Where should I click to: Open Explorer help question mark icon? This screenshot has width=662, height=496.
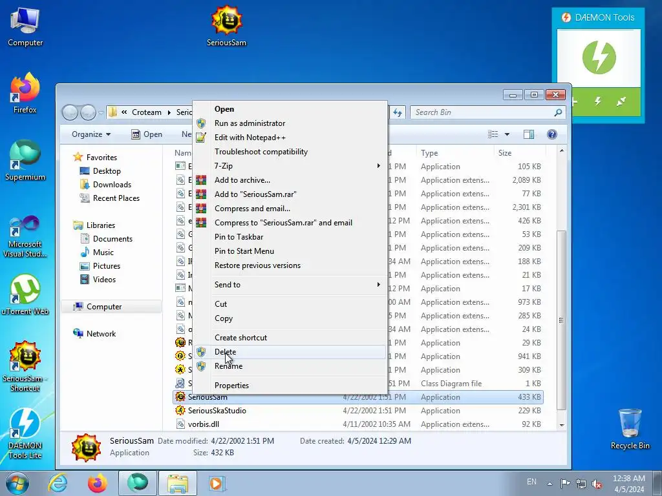pyautogui.click(x=552, y=134)
